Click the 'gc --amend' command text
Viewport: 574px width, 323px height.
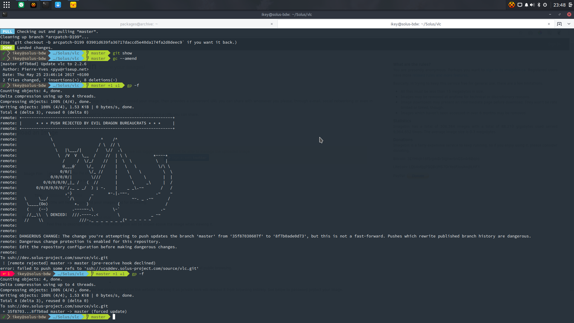click(125, 58)
